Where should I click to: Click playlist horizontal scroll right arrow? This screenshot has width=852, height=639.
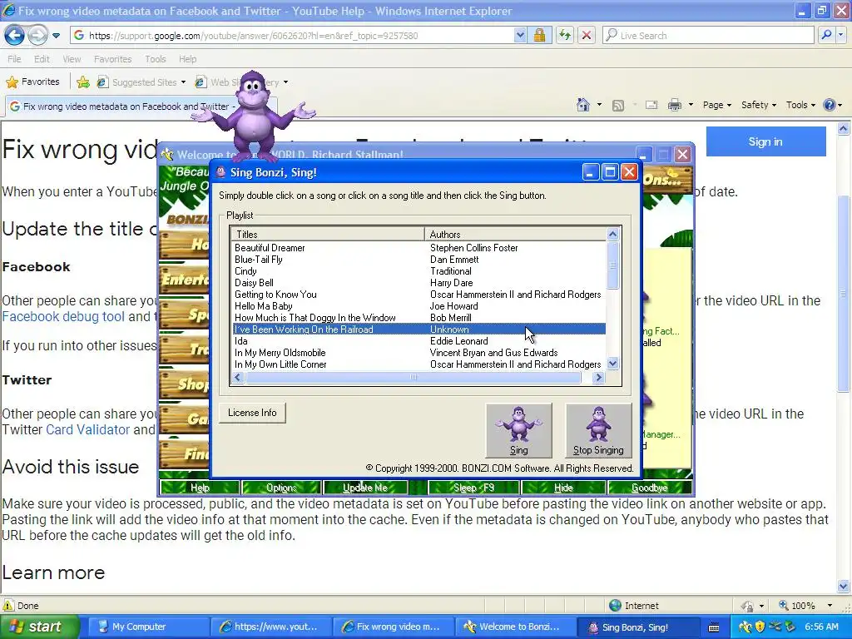tap(598, 377)
